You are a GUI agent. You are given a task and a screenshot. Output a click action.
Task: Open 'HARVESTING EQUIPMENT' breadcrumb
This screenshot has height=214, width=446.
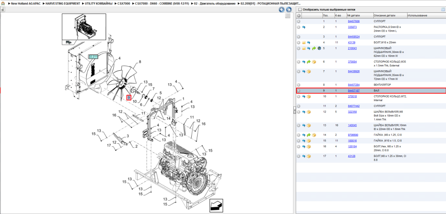pyautogui.click(x=63, y=4)
